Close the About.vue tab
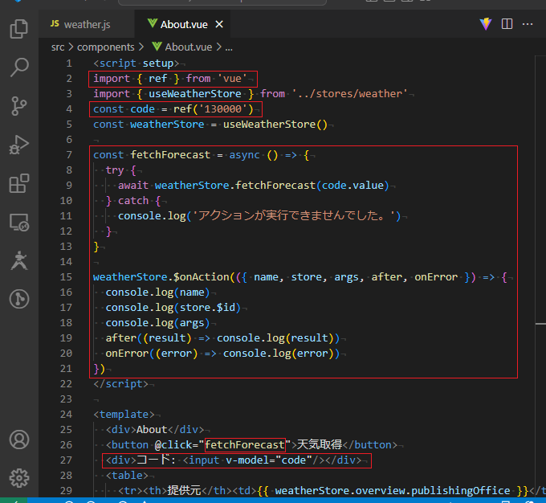The height and width of the screenshot is (503, 546). [x=219, y=24]
